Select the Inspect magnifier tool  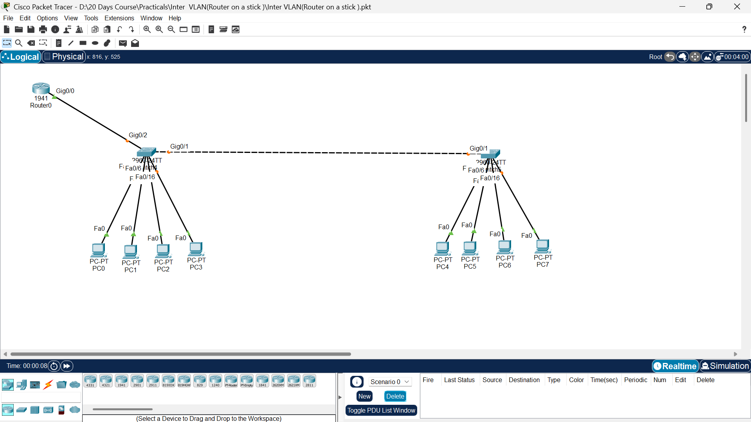[19, 43]
